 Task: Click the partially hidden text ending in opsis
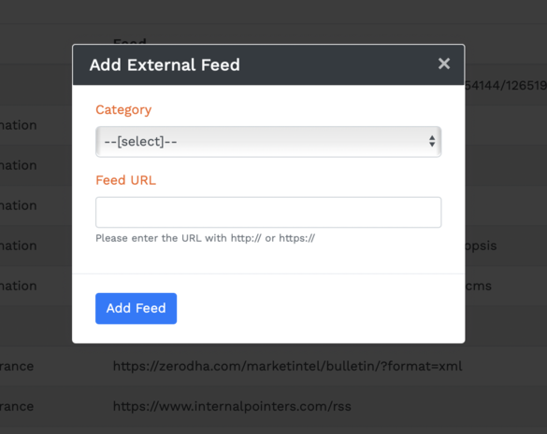coord(481,245)
